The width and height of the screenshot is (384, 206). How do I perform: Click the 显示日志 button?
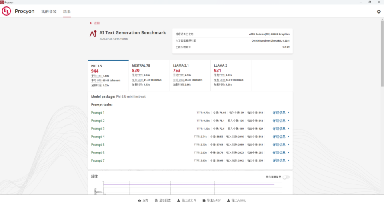pyautogui.click(x=163, y=200)
